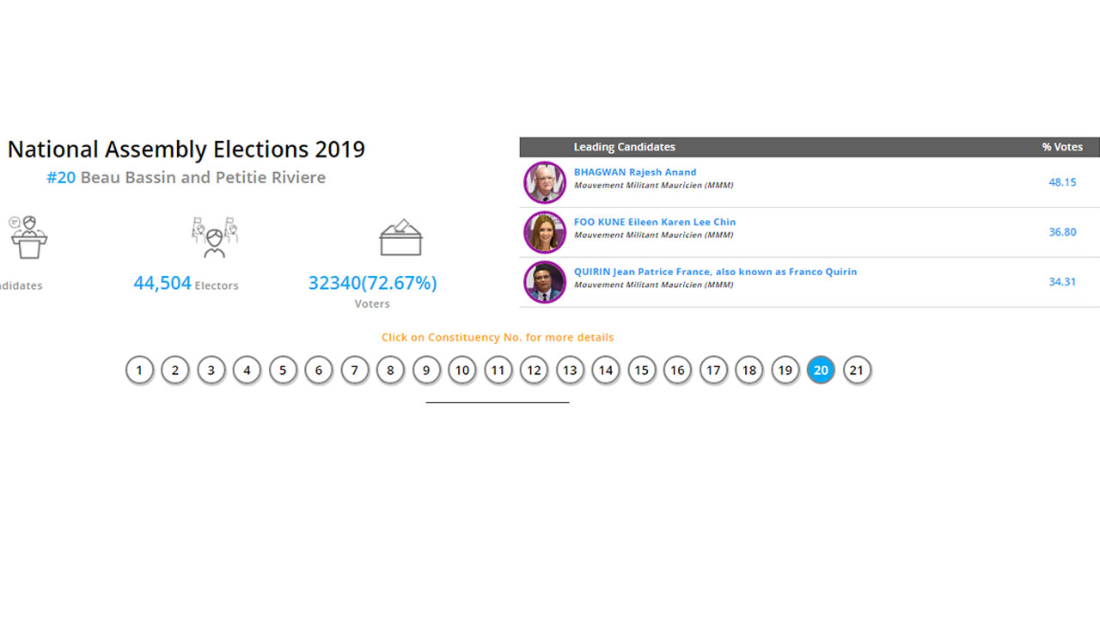Choose constituency number 8
Screen dimensions: 1100x619
pos(390,371)
